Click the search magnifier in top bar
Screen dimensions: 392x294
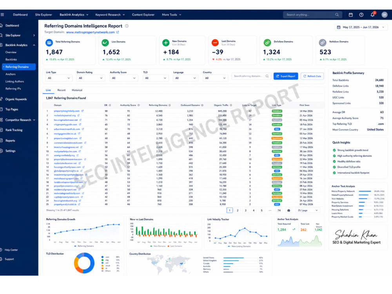pos(337,15)
